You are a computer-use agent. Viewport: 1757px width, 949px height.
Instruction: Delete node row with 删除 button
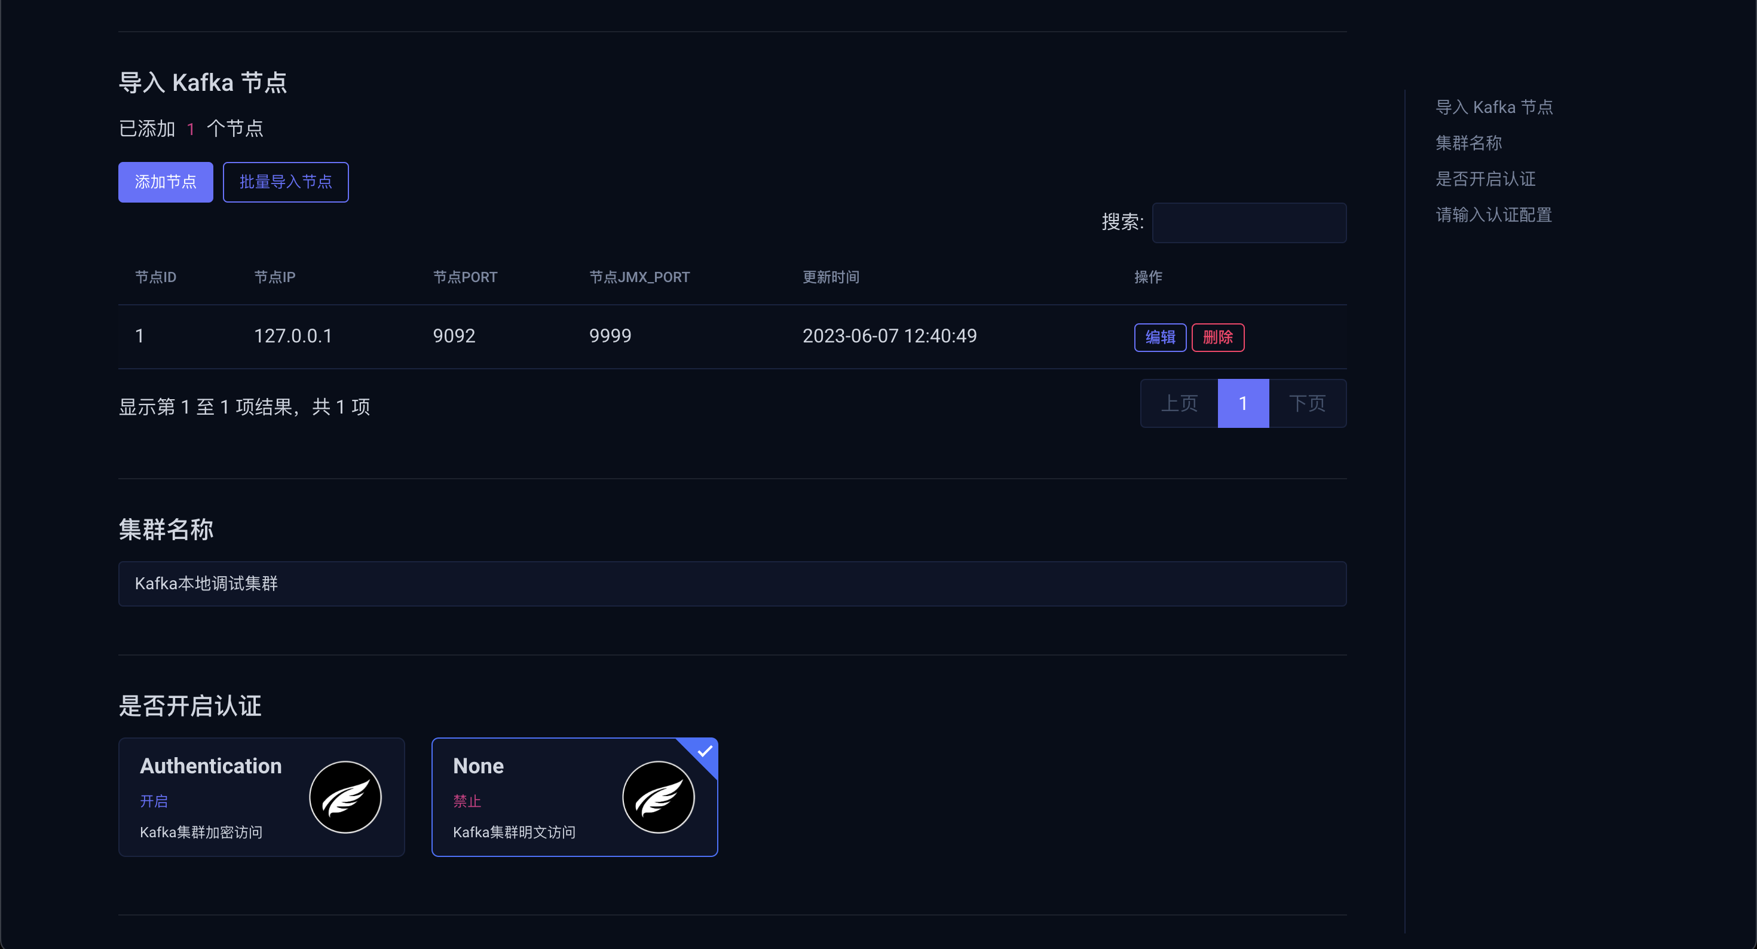point(1217,337)
